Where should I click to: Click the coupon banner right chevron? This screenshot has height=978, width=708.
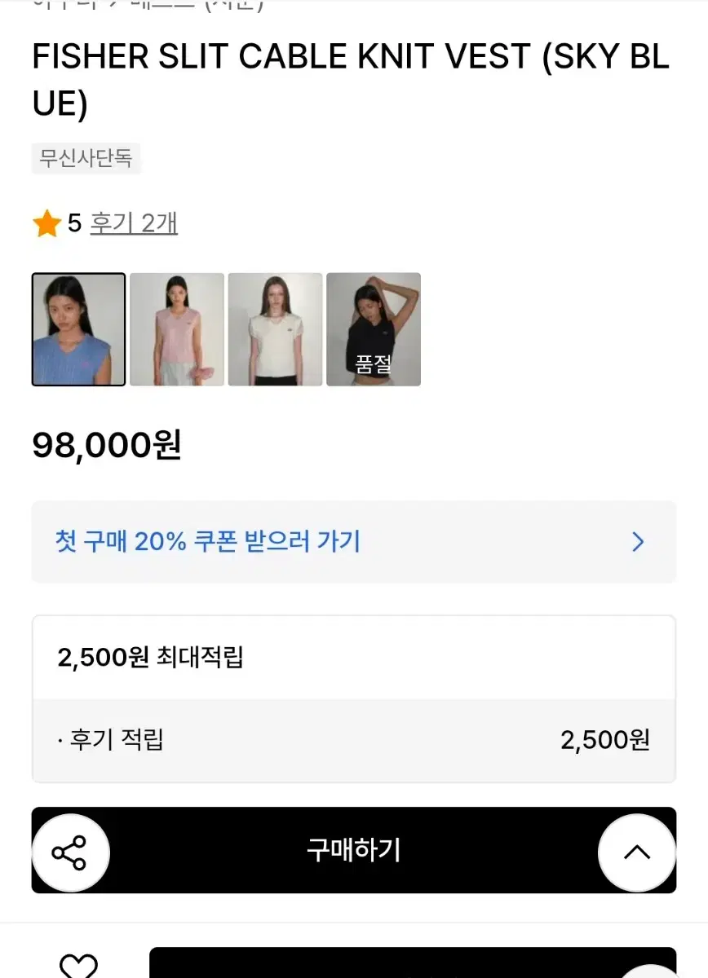tap(638, 542)
